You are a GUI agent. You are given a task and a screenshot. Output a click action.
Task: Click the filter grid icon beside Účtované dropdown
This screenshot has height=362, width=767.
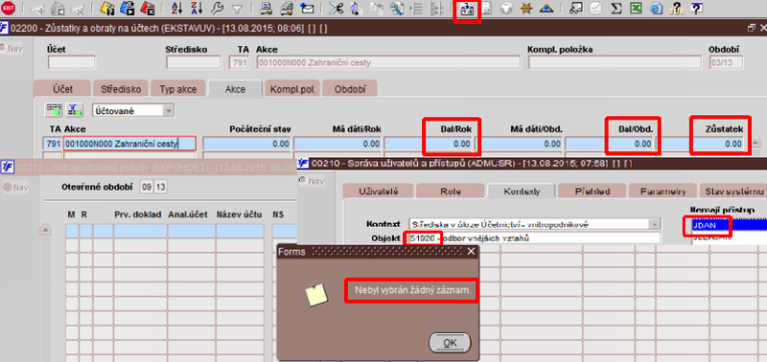(75, 110)
